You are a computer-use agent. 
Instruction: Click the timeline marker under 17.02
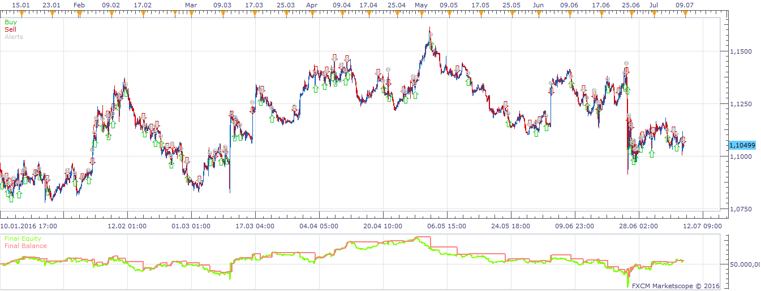(x=143, y=13)
